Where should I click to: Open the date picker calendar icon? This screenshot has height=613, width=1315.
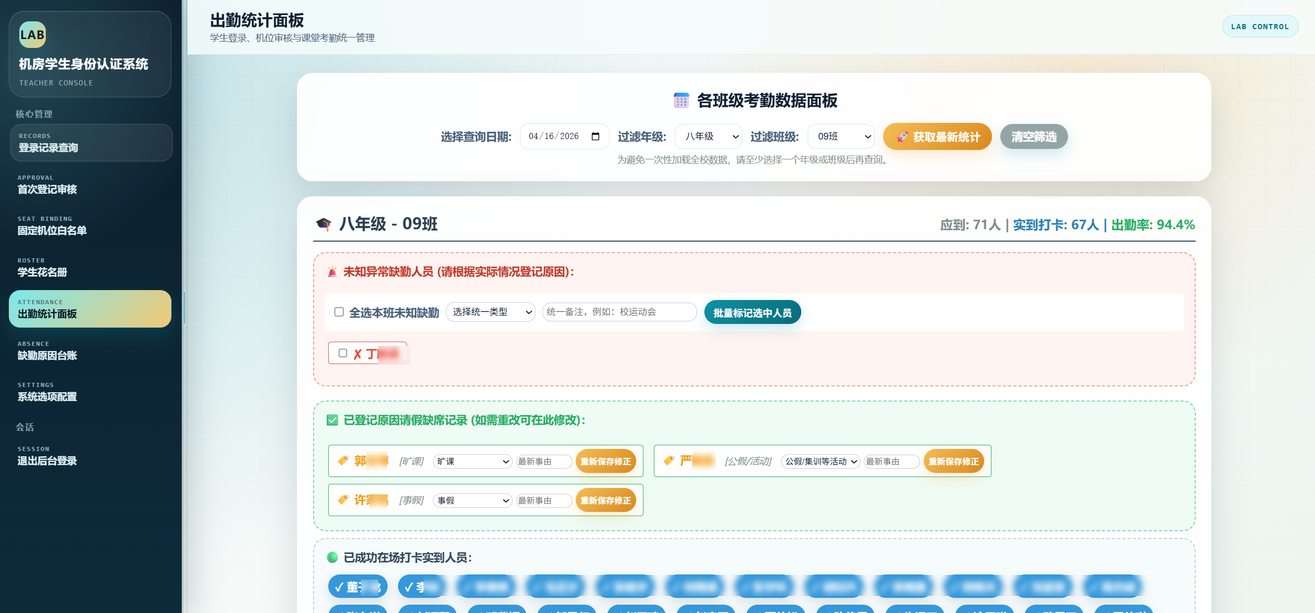click(x=596, y=136)
